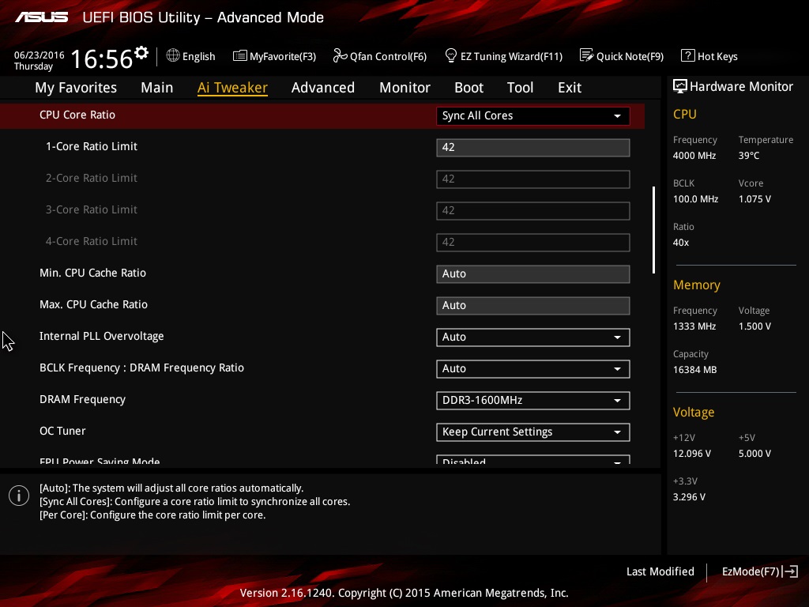Go to My Favorites tab
Screen dimensions: 809x607
click(x=76, y=87)
